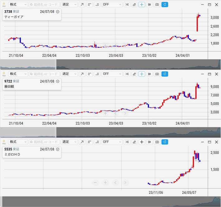The width and height of the screenshot is (221, 207).
Task: Toggle crosshair plus button in middle chart
Action: point(142,74)
